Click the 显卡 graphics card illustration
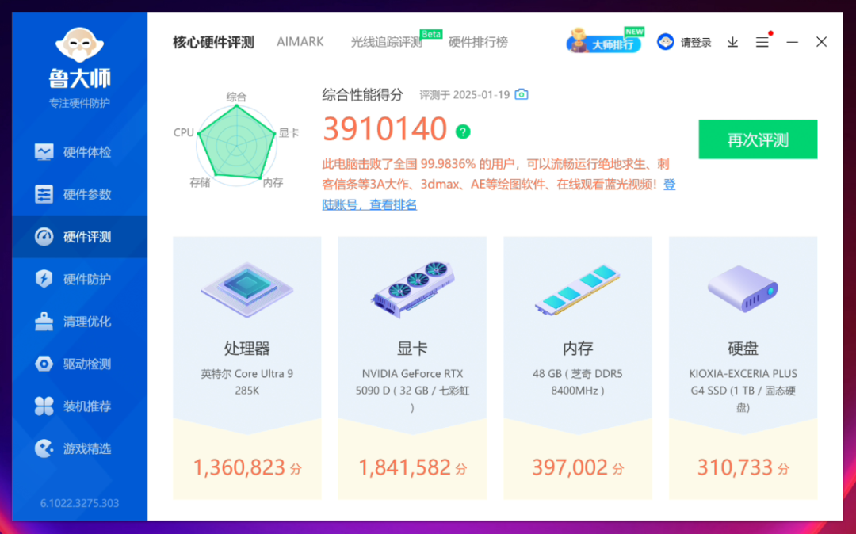The height and width of the screenshot is (534, 856). pos(413,289)
